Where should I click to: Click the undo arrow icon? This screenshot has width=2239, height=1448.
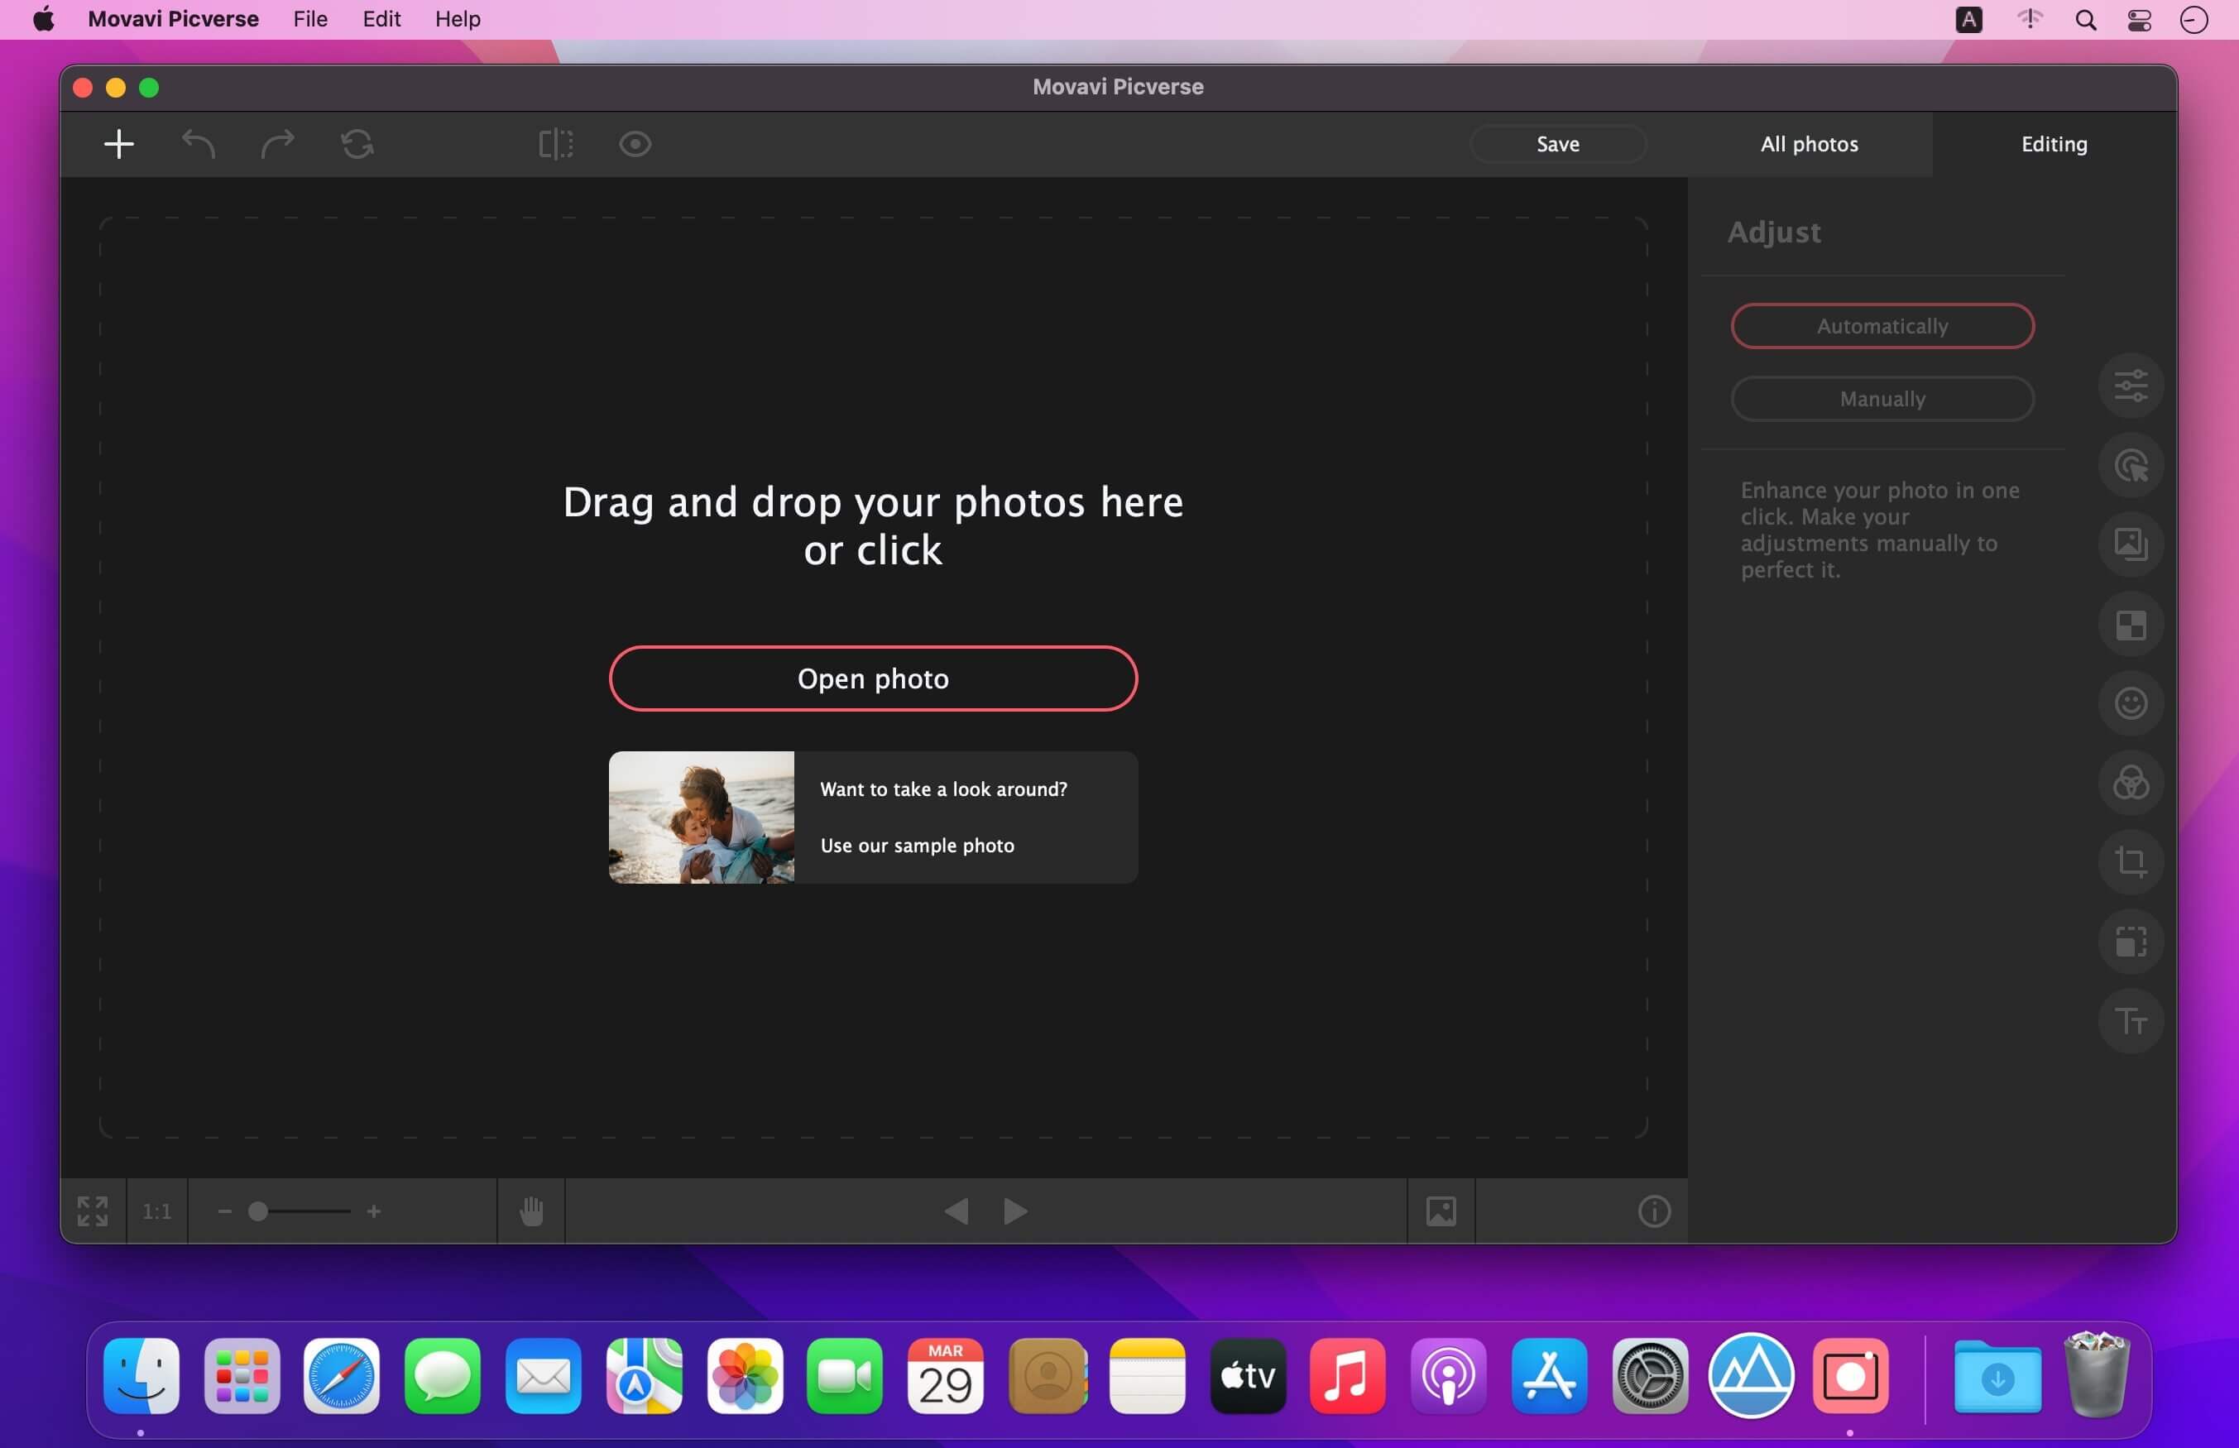click(199, 144)
